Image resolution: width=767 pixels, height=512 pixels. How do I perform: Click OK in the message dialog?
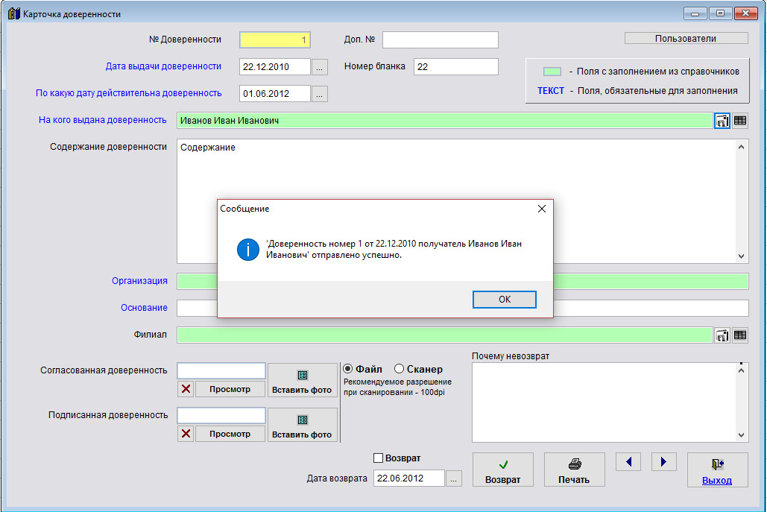(505, 300)
